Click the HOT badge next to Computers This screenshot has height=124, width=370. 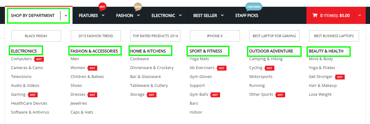39,59
